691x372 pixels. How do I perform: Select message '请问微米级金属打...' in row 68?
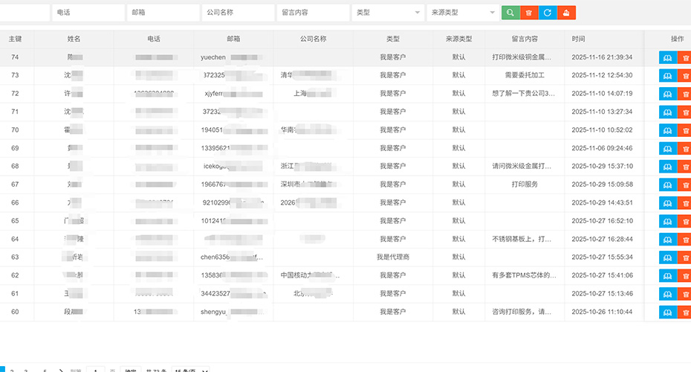pyautogui.click(x=522, y=167)
